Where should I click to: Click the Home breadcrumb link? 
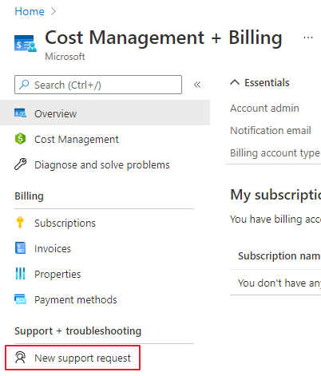tap(30, 11)
